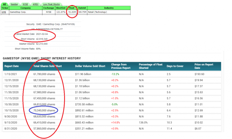Select the +14.8% change value
The width and height of the screenshot is (232, 139).
[116, 123]
